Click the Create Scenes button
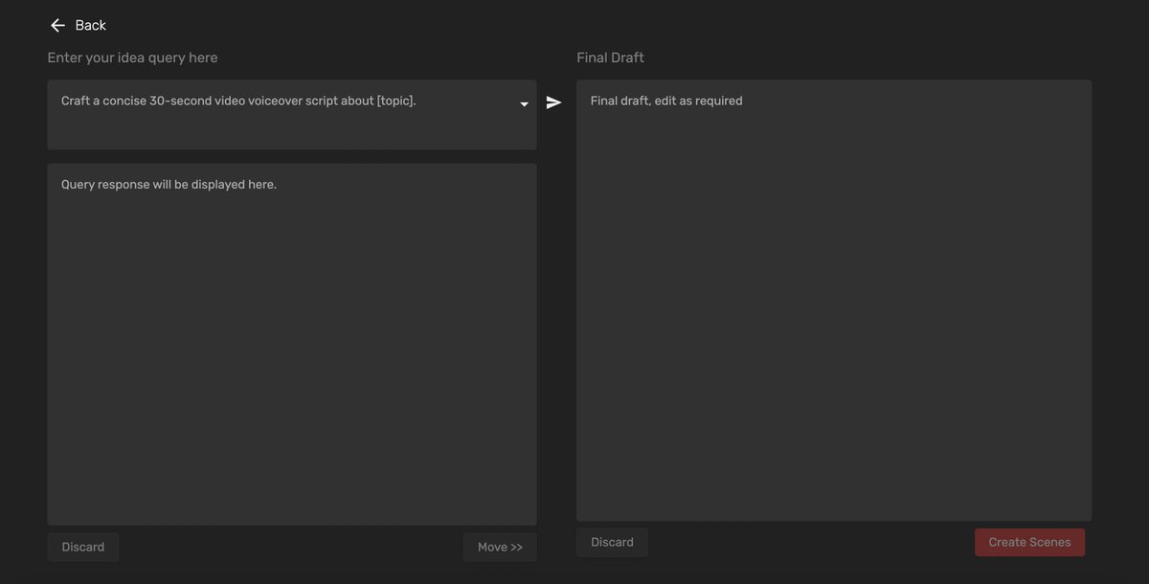The height and width of the screenshot is (584, 1149). coord(1029,542)
